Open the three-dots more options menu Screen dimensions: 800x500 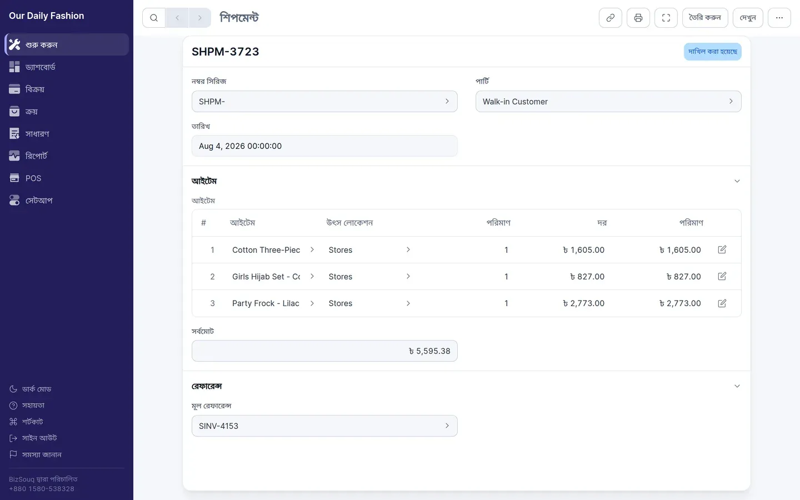tap(779, 18)
